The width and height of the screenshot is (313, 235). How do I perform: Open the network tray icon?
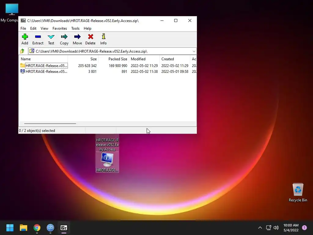268,228
